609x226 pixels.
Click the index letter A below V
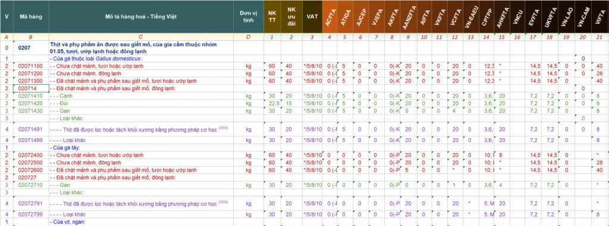point(7,37)
